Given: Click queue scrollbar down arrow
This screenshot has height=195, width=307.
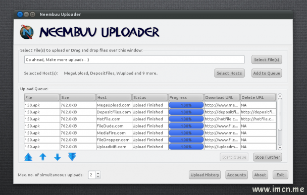Looking at the screenshot, I should coord(280,148).
